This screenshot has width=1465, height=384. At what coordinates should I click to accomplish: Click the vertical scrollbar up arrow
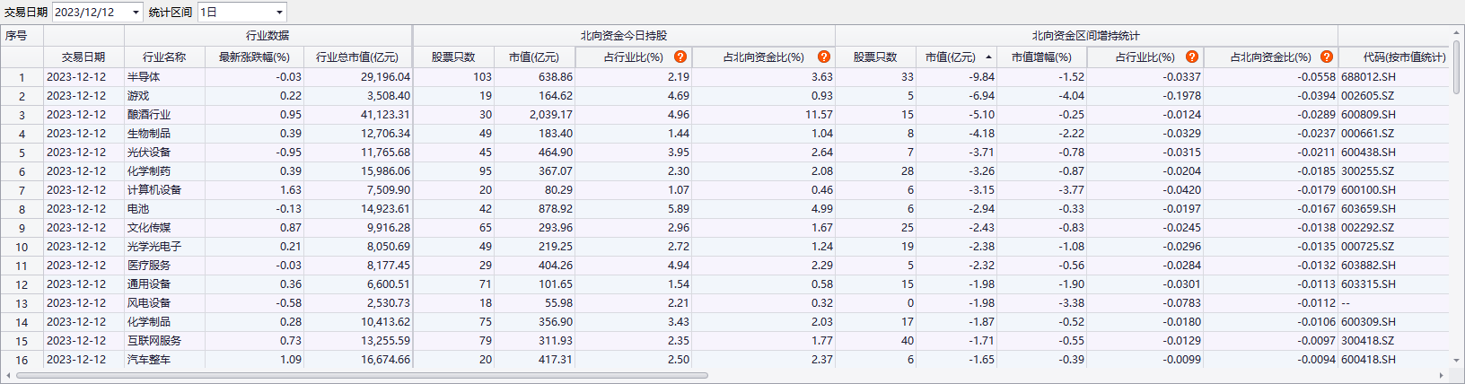[x=1457, y=32]
